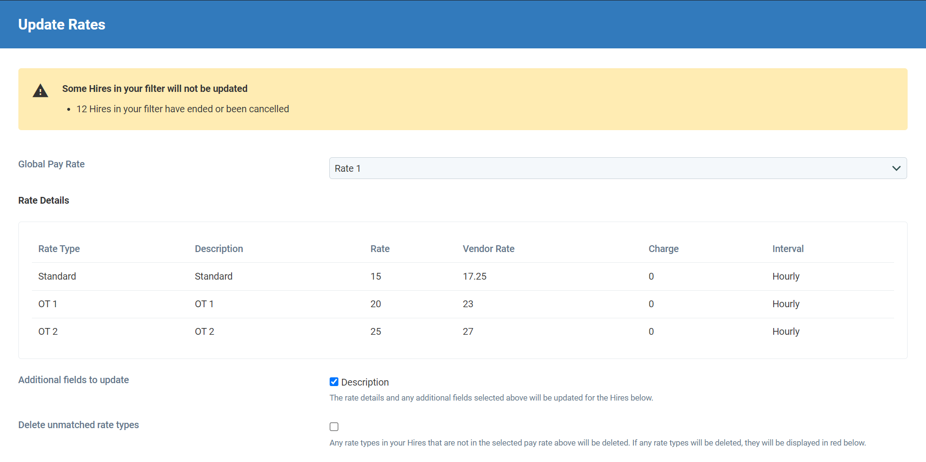The image size is (926, 462).
Task: Select the OT 1 rate type cell
Action: pyautogui.click(x=48, y=304)
